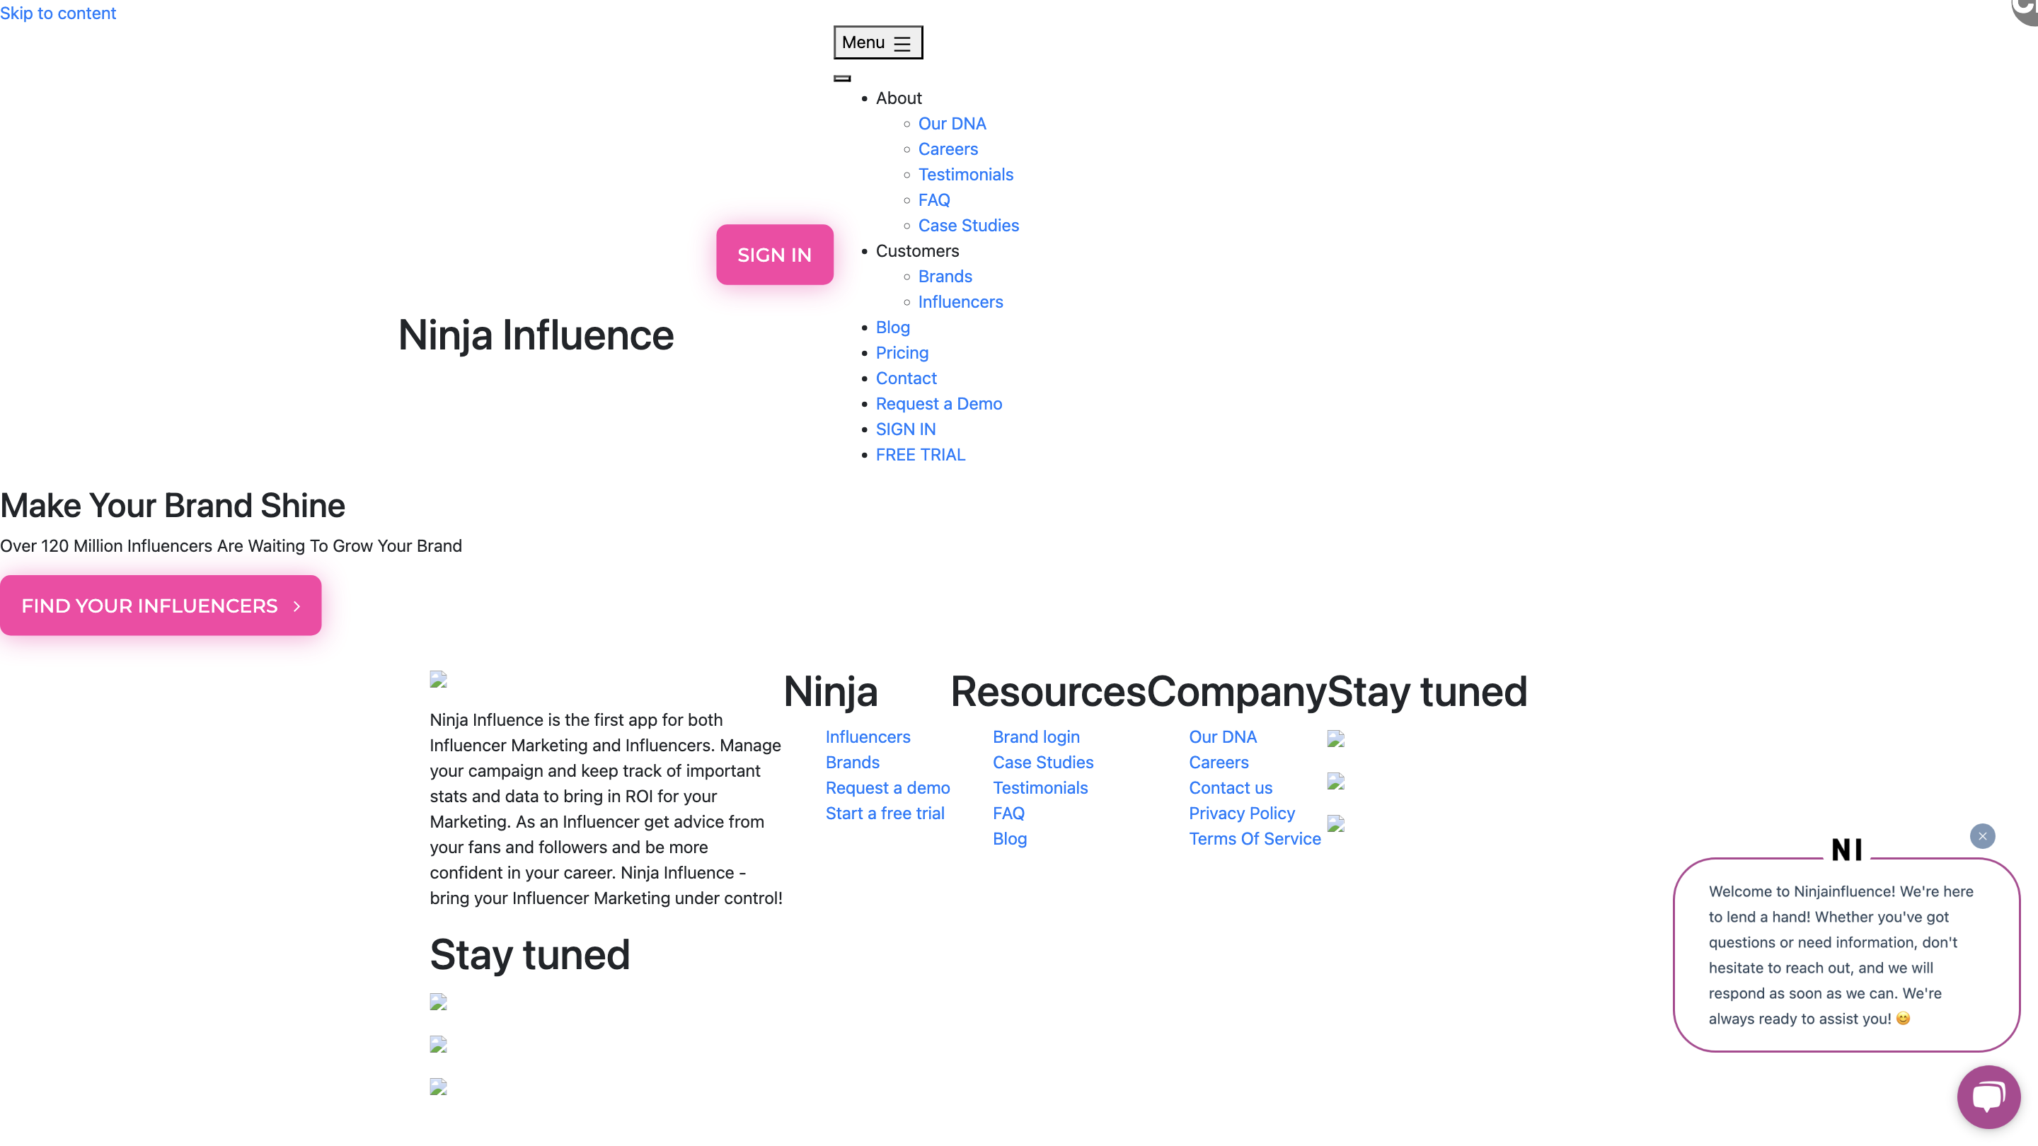The width and height of the screenshot is (2038, 1146).
Task: Open the Terms Of Service link
Action: pos(1254,839)
